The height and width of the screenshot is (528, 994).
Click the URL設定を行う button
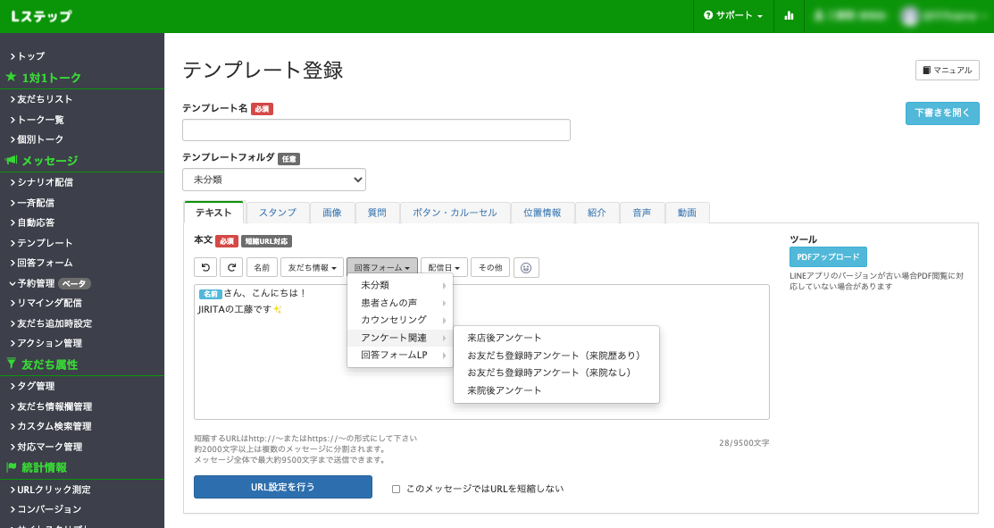tap(282, 487)
